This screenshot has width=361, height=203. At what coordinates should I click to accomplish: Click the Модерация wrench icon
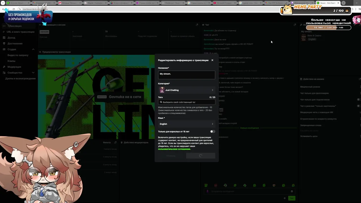(x=4, y=67)
